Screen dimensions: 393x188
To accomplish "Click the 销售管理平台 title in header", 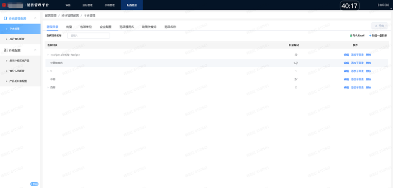I will click(38, 5).
